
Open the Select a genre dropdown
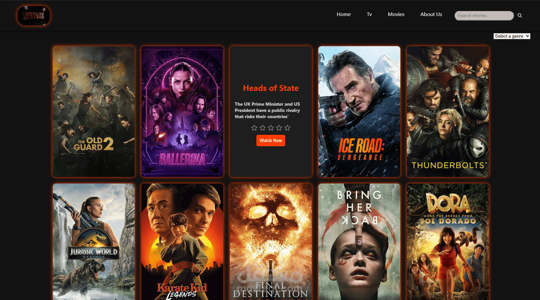tap(512, 36)
